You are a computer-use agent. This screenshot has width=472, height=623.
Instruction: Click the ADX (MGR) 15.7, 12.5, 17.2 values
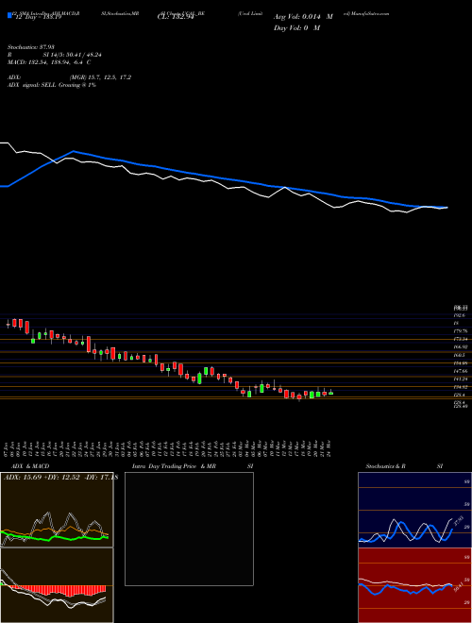pyautogui.click(x=100, y=77)
